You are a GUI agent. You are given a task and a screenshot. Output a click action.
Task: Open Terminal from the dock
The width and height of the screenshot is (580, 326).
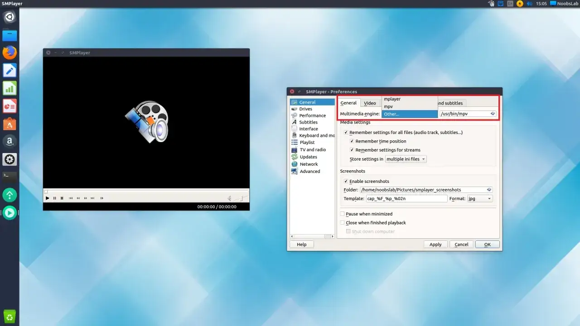point(10,177)
